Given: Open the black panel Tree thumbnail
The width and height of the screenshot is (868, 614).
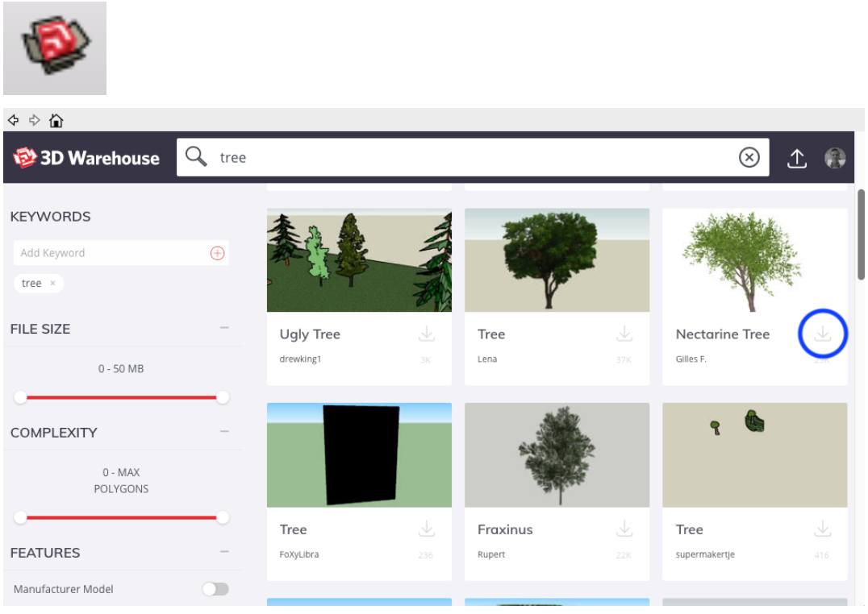Looking at the screenshot, I should pos(359,455).
